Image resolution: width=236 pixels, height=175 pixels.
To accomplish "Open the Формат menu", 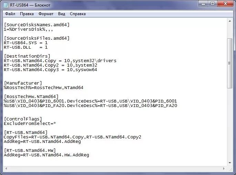I will pyautogui.click(x=46, y=14).
